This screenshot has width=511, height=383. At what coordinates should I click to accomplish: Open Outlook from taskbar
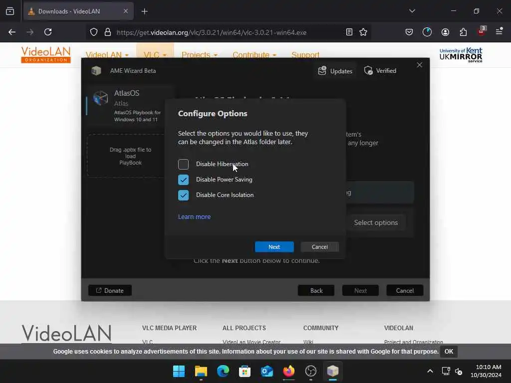pos(267,371)
